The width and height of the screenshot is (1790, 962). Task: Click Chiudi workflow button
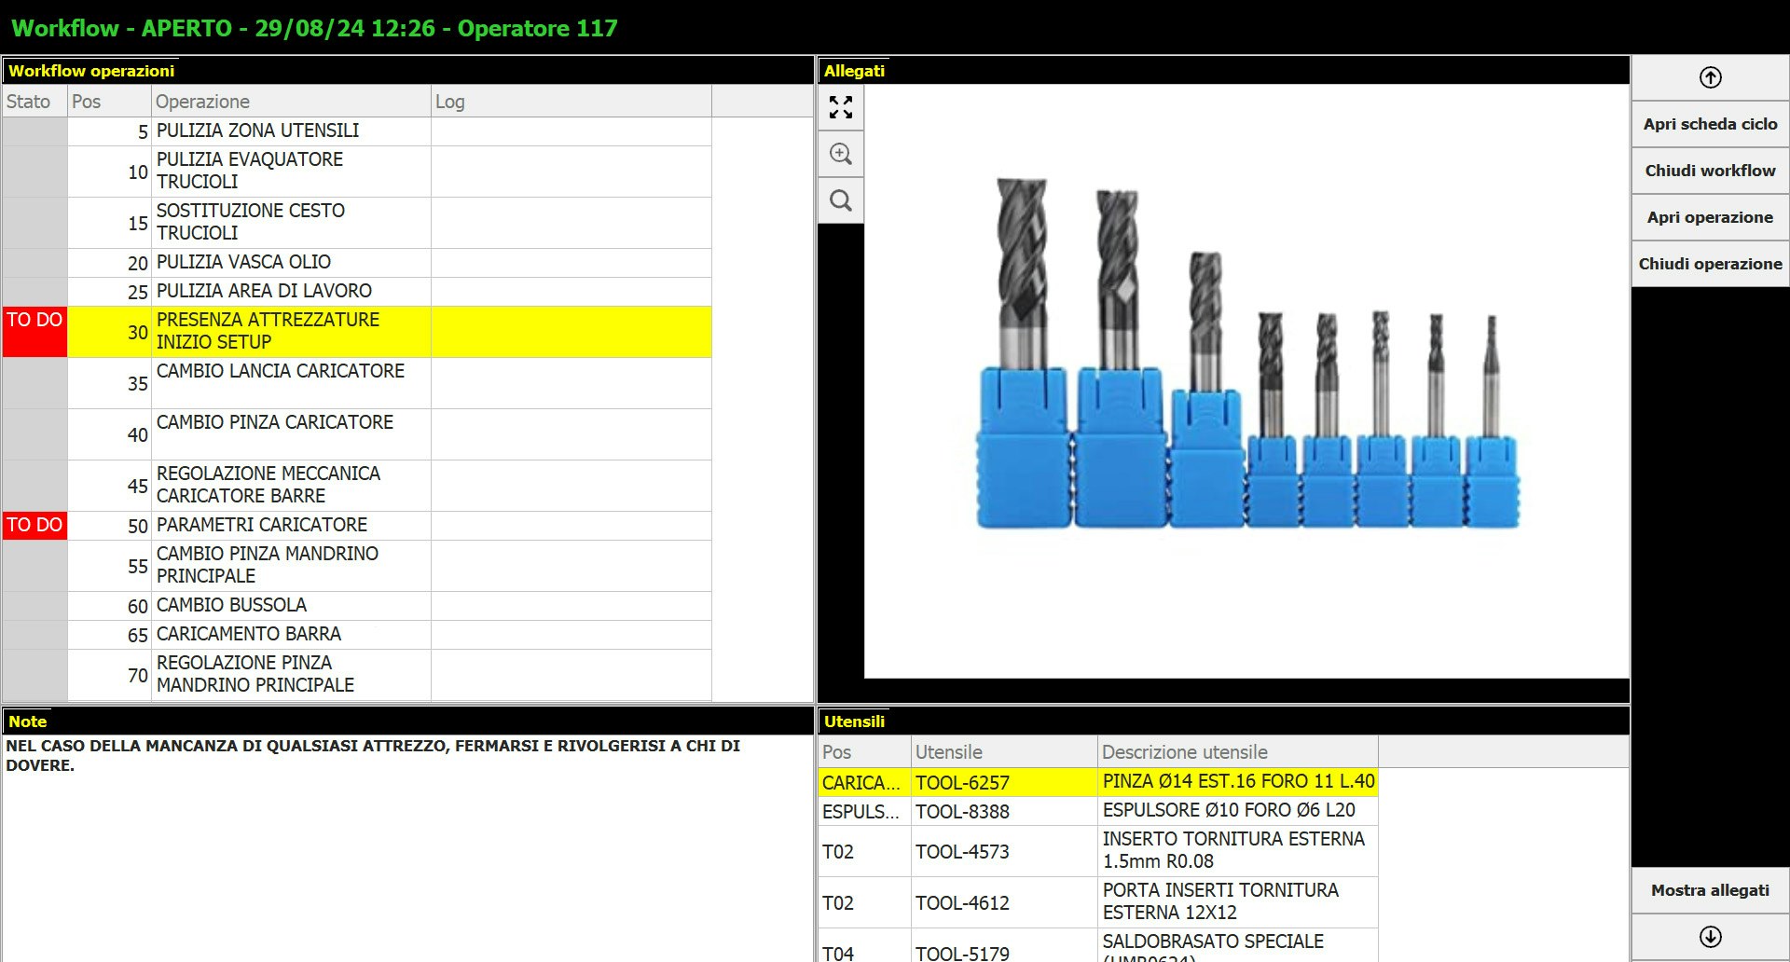click(1710, 171)
